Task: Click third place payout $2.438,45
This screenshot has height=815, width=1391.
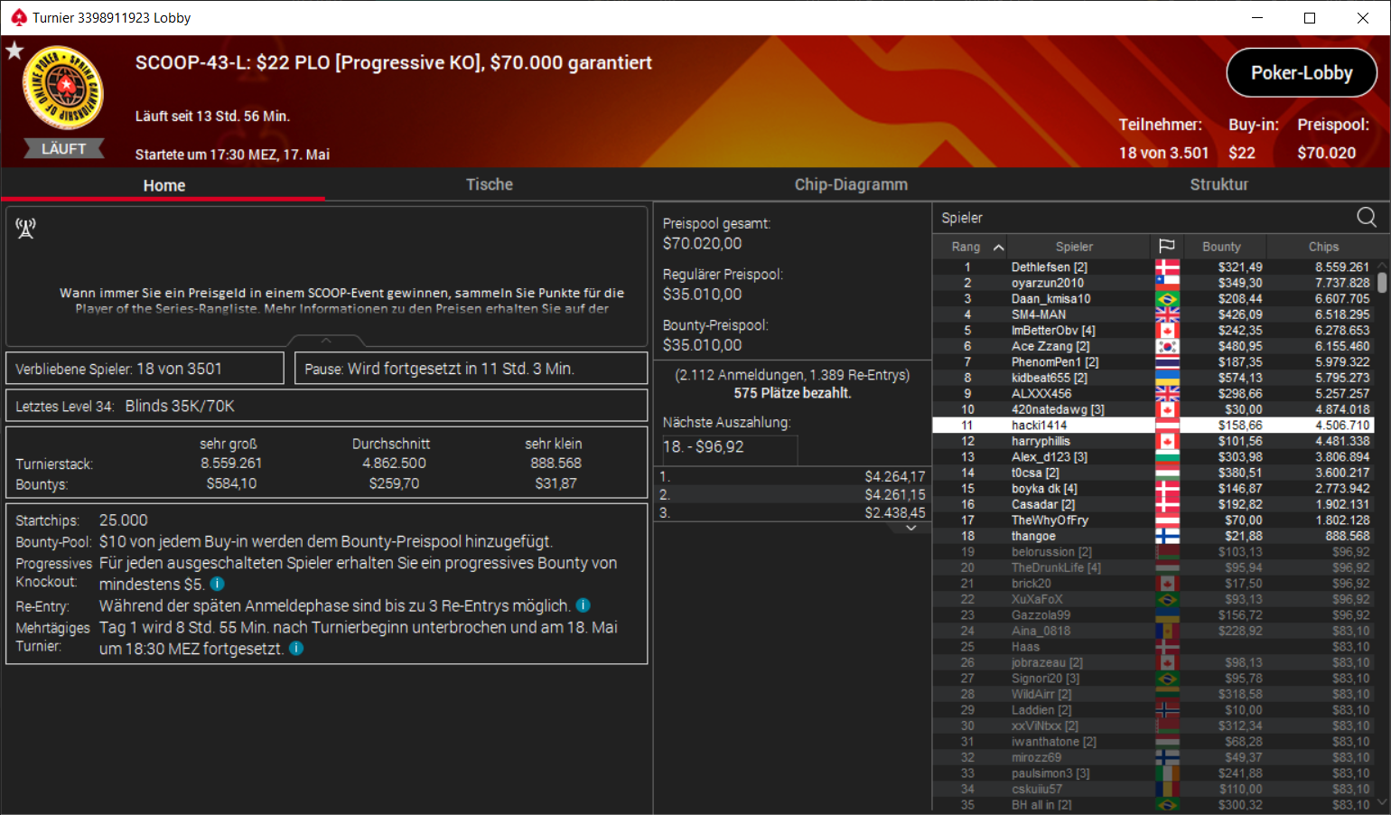Action: pyautogui.click(x=894, y=512)
